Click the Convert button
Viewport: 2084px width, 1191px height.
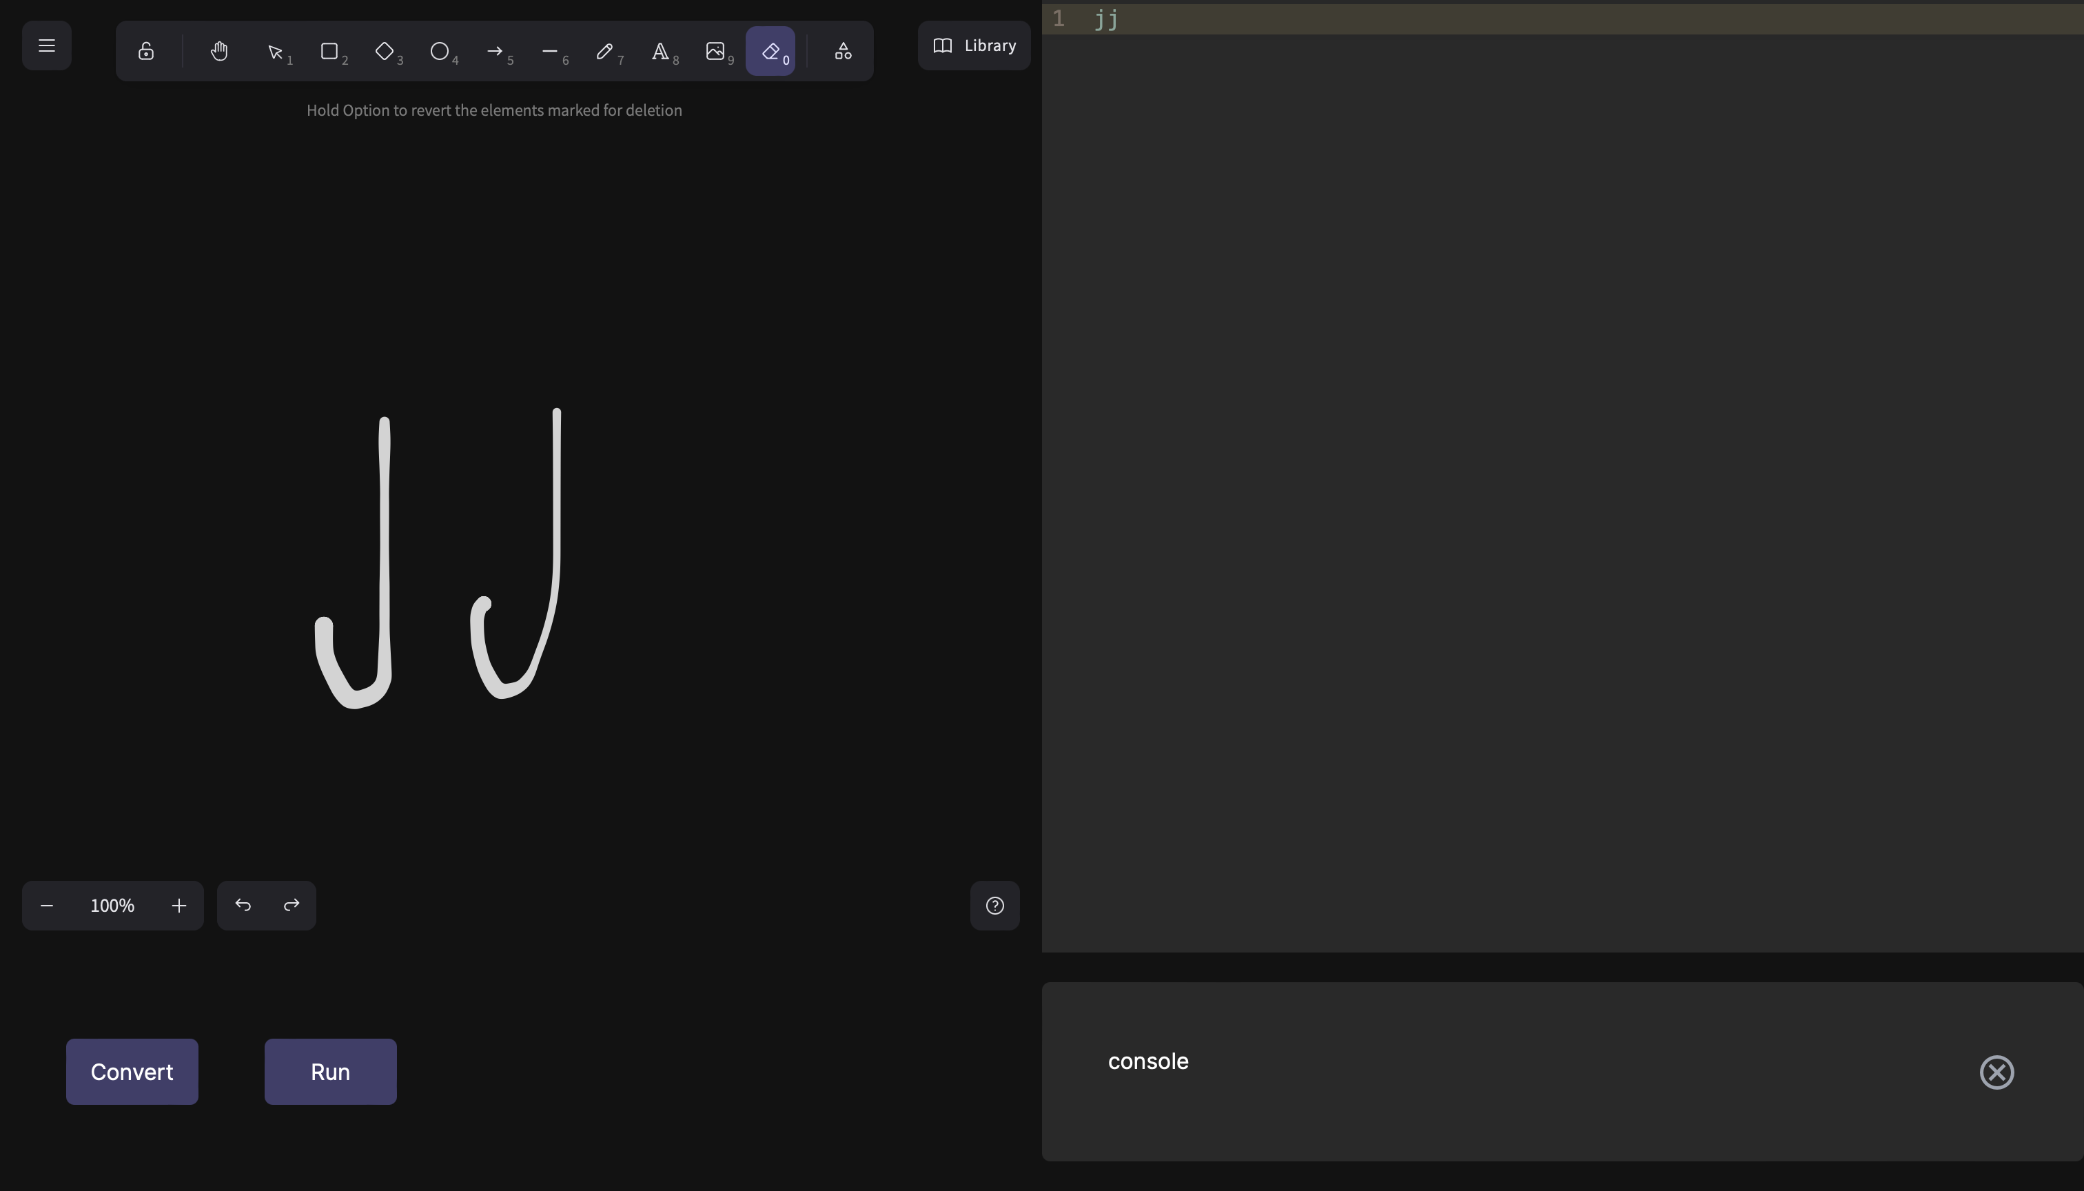132,1072
